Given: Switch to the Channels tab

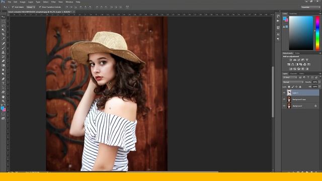Looking at the screenshot, I should pyautogui.click(x=293, y=73).
